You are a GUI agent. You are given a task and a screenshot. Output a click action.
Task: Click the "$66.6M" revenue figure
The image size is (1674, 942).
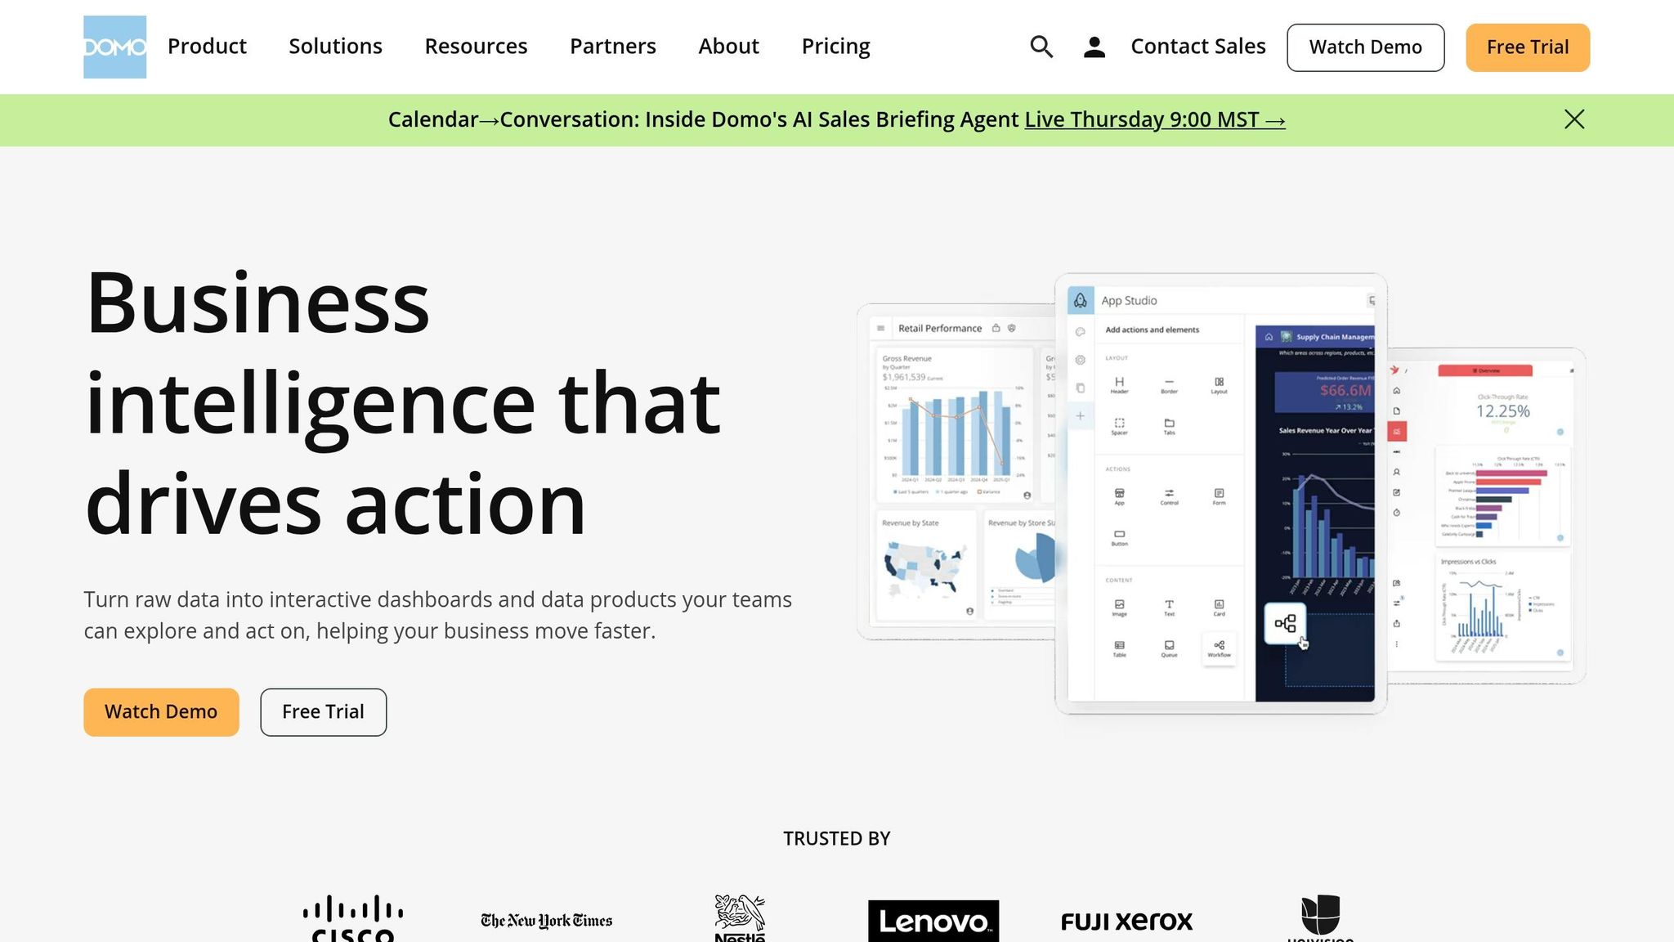[x=1345, y=391]
